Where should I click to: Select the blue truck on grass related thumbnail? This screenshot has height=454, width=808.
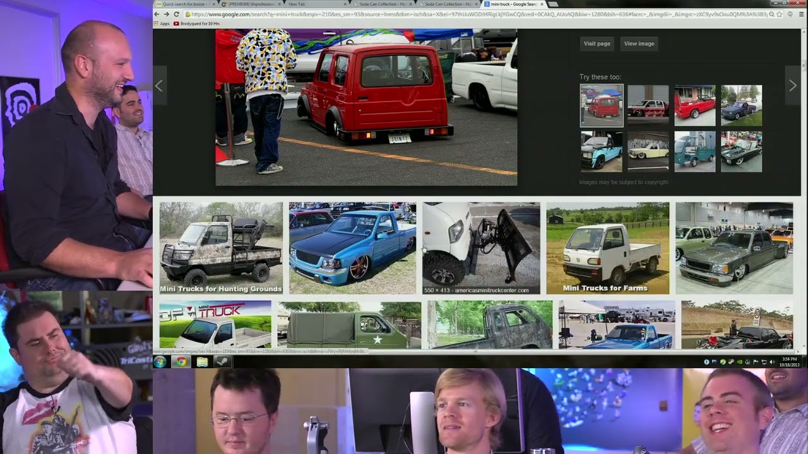(741, 105)
